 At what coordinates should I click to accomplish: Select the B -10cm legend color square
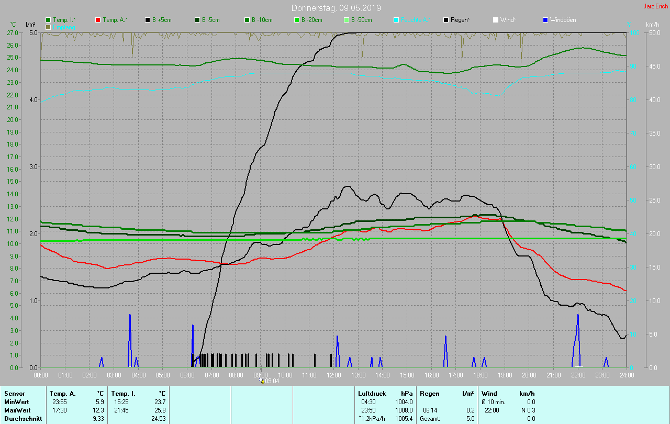(247, 20)
